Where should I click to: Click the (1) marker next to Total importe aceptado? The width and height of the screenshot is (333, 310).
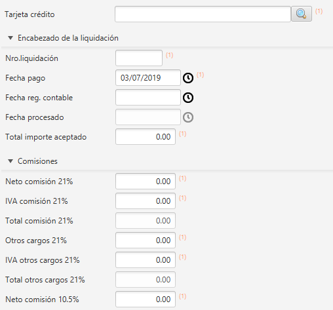click(182, 134)
